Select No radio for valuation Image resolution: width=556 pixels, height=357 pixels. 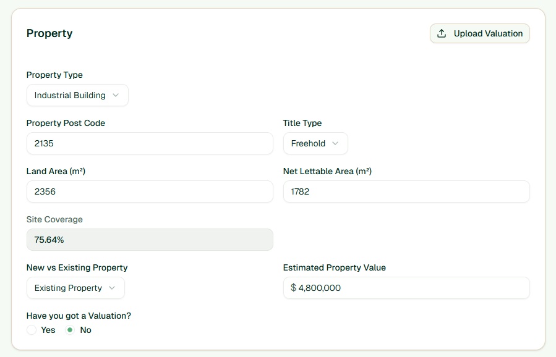click(70, 330)
